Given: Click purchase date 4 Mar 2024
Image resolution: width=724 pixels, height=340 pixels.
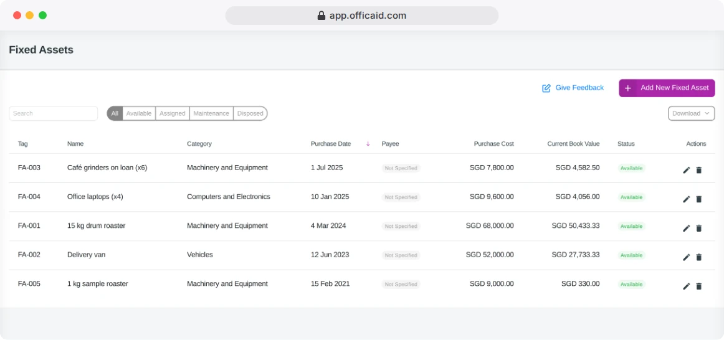Looking at the screenshot, I should [x=328, y=225].
